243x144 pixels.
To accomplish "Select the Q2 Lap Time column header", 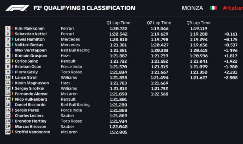I will [x=159, y=23].
